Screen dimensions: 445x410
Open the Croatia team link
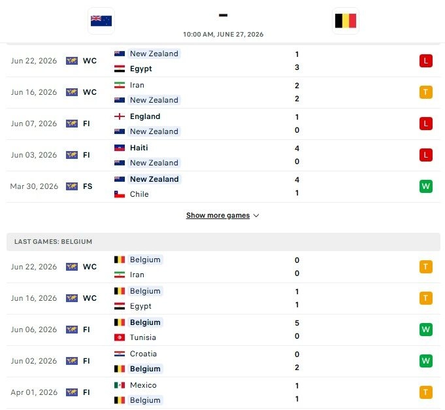[143, 354]
